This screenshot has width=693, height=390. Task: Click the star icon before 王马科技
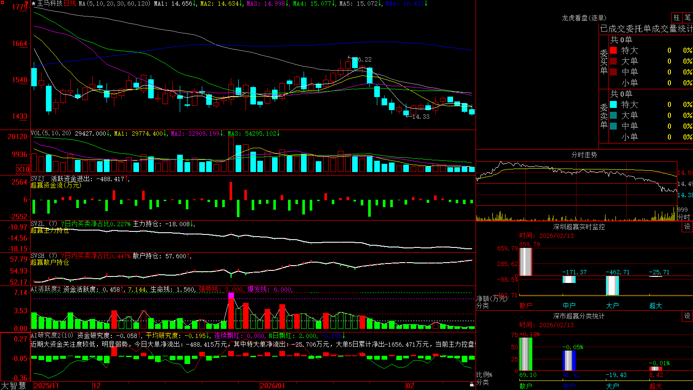pos(34,3)
